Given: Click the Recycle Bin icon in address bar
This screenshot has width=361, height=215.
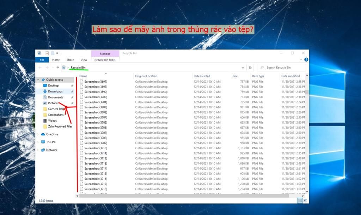Looking at the screenshot, I should pyautogui.click(x=64, y=68).
